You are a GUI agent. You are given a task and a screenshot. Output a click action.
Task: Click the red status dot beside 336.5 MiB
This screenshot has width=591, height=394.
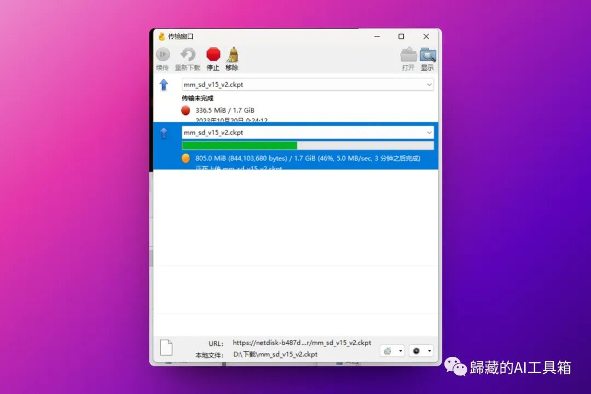pyautogui.click(x=186, y=110)
